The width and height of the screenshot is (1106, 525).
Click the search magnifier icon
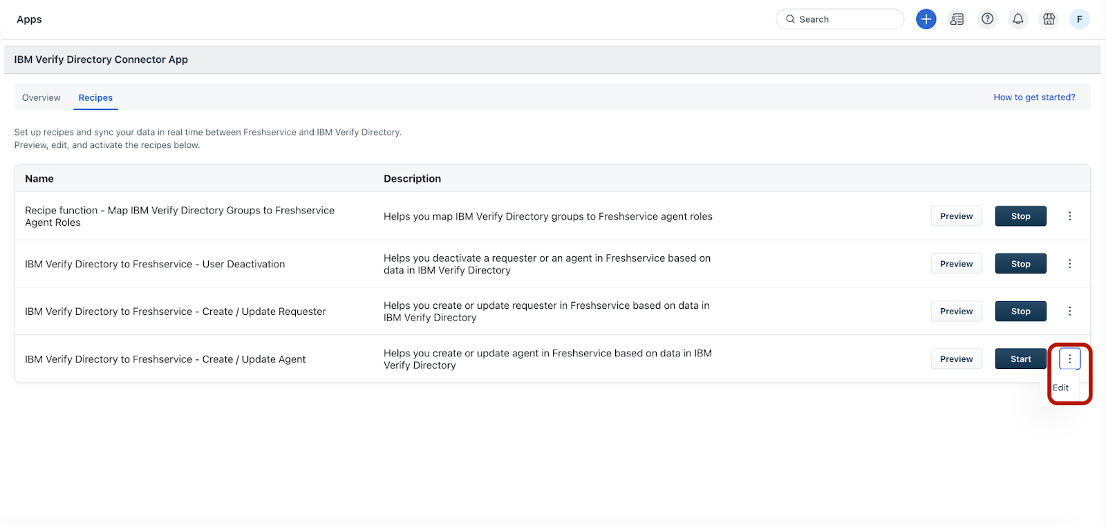pos(790,19)
